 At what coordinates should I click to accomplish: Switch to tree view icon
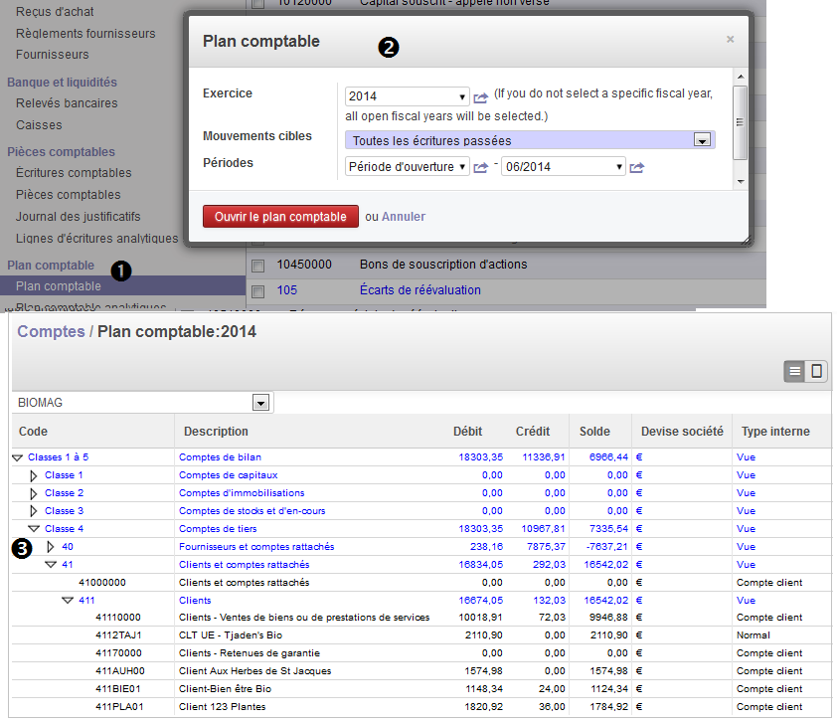(816, 371)
